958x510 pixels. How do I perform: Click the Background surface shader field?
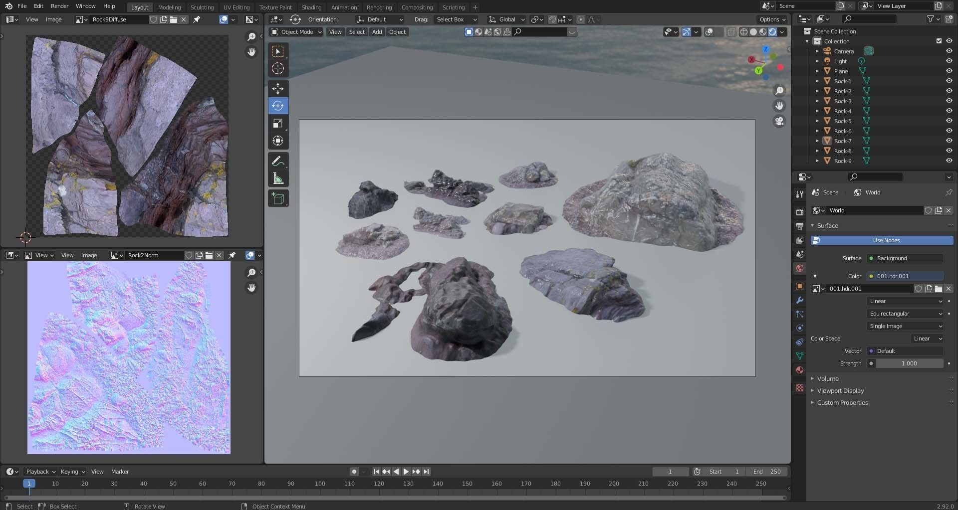point(905,258)
